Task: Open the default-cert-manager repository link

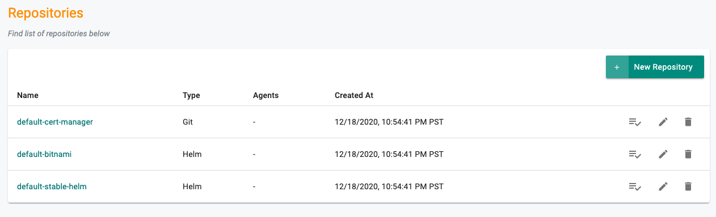Action: (x=55, y=122)
